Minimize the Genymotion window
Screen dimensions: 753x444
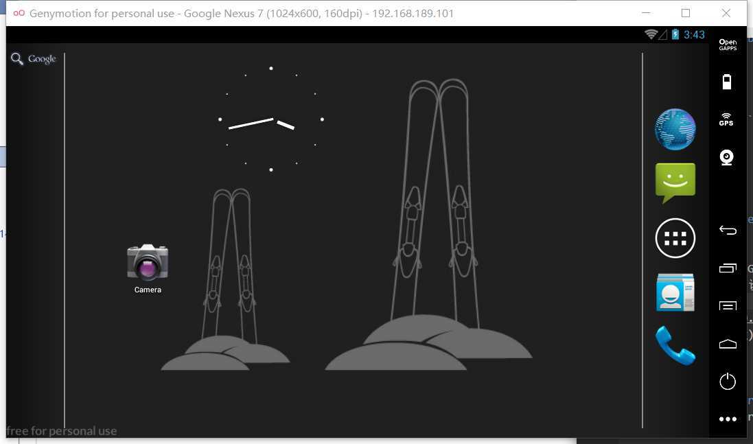[x=646, y=13]
